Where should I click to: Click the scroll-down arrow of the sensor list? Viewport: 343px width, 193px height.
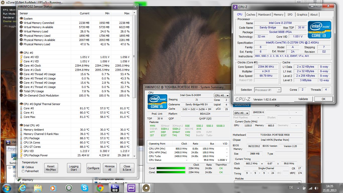(134, 156)
